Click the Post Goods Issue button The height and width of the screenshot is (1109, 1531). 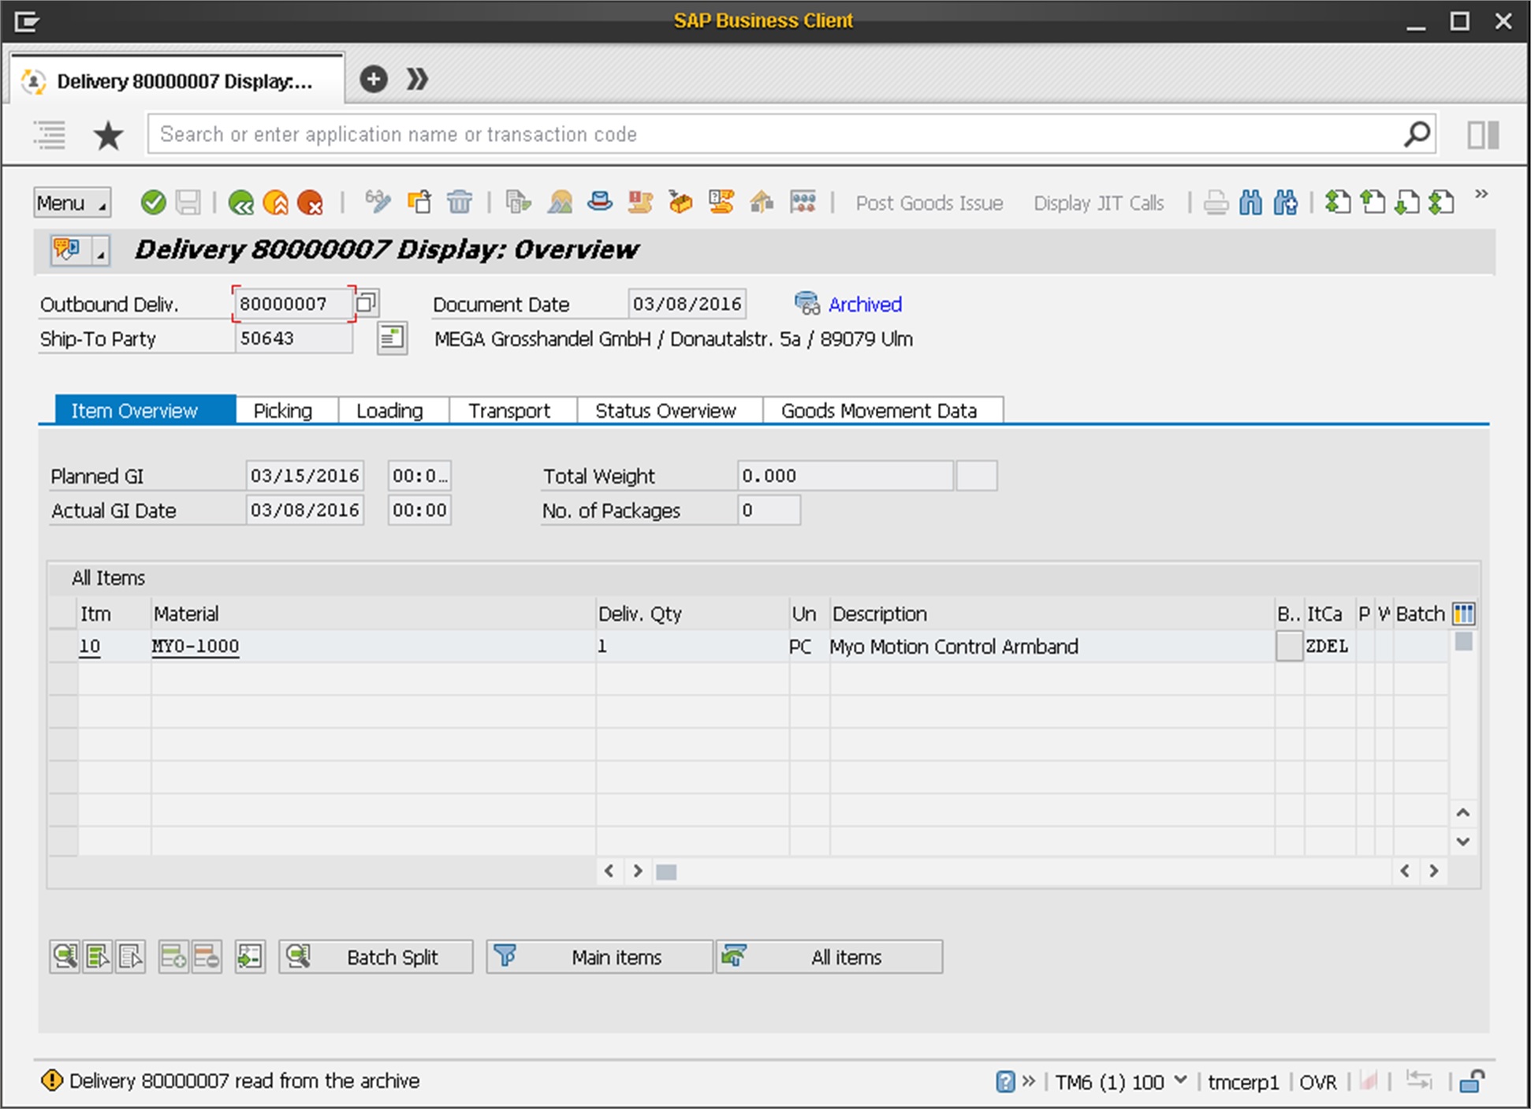click(929, 203)
